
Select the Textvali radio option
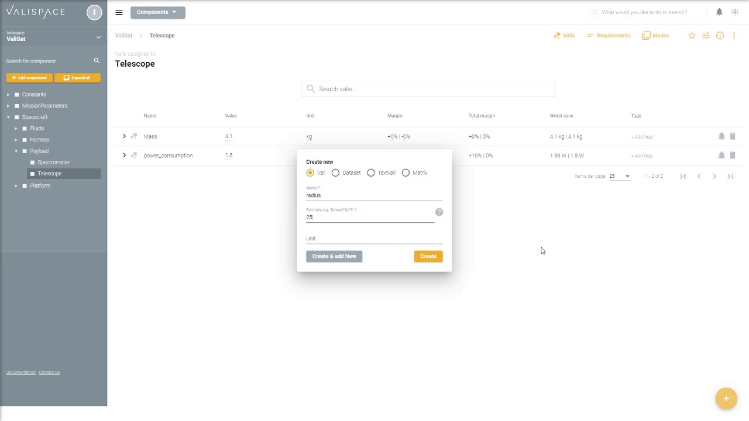click(x=371, y=173)
